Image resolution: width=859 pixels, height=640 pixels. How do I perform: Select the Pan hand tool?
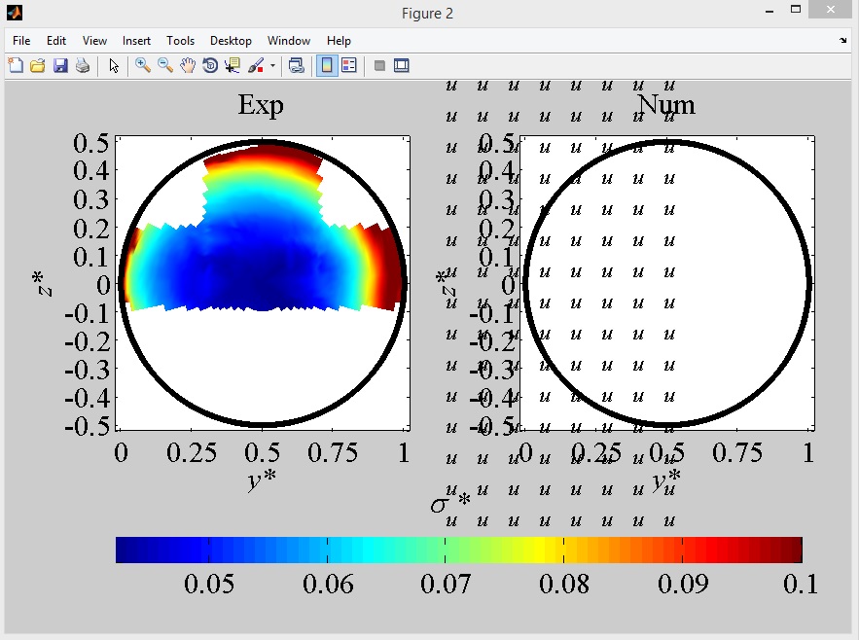tap(188, 66)
